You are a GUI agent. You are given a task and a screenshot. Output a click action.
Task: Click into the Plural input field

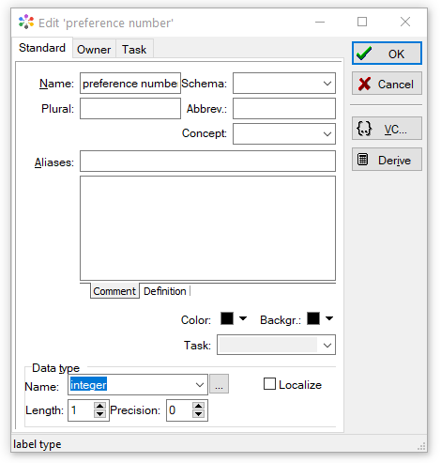pyautogui.click(x=130, y=109)
